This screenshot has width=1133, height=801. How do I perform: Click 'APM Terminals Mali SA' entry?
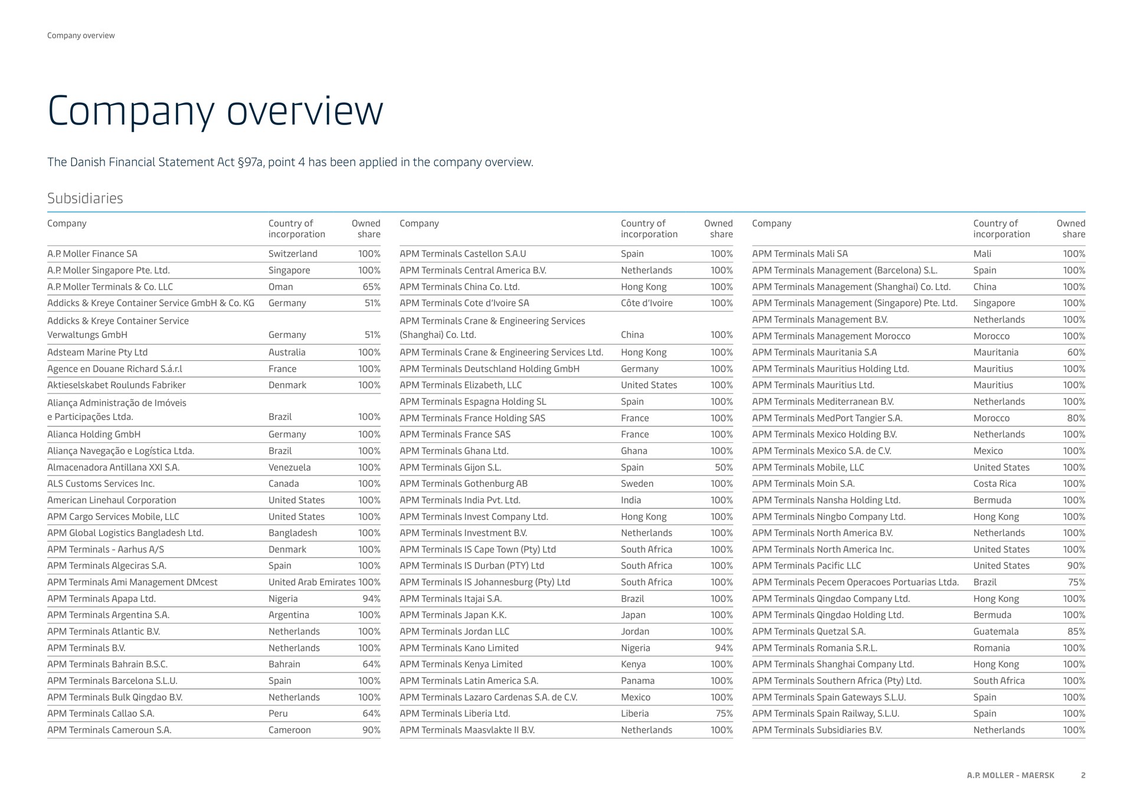(800, 254)
